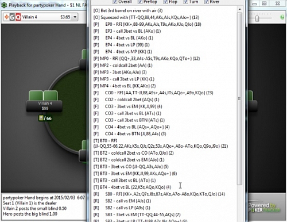Select the 'MP0 - RFI' row

tap(146, 59)
